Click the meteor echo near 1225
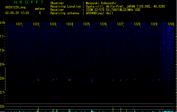Screen dimensions: 177x112 (x=92, y=80)
